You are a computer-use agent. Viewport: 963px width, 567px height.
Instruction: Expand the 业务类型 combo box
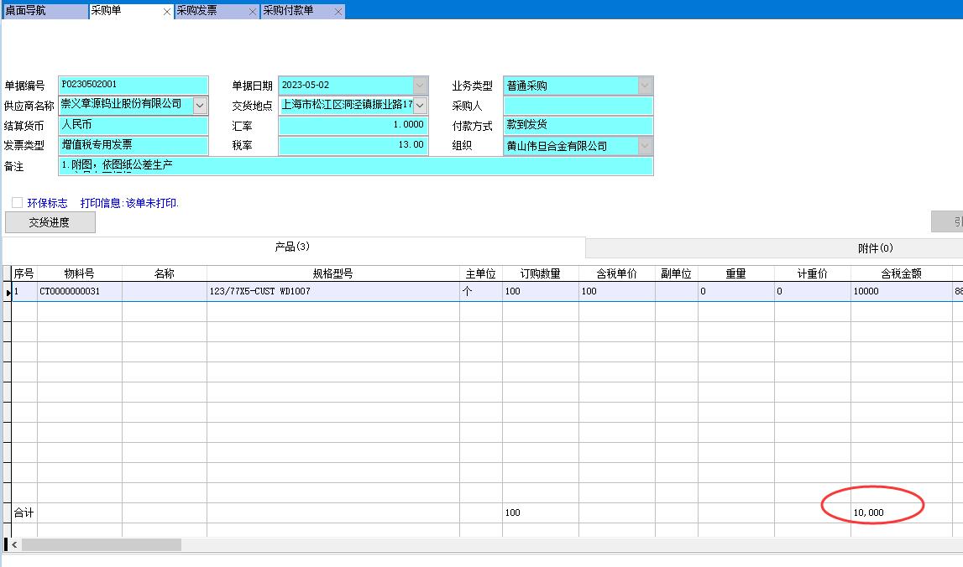coord(645,86)
